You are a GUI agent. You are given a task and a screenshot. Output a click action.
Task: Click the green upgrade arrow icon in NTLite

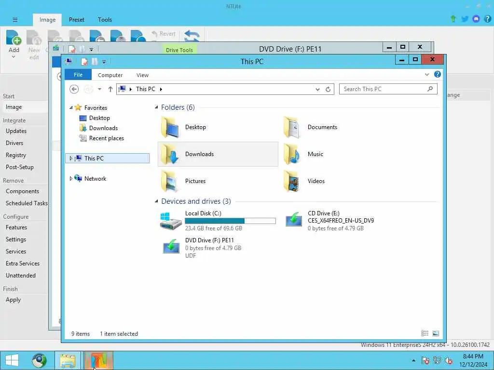coord(453,19)
